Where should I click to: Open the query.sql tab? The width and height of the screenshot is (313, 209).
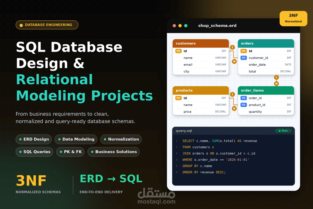click(184, 131)
